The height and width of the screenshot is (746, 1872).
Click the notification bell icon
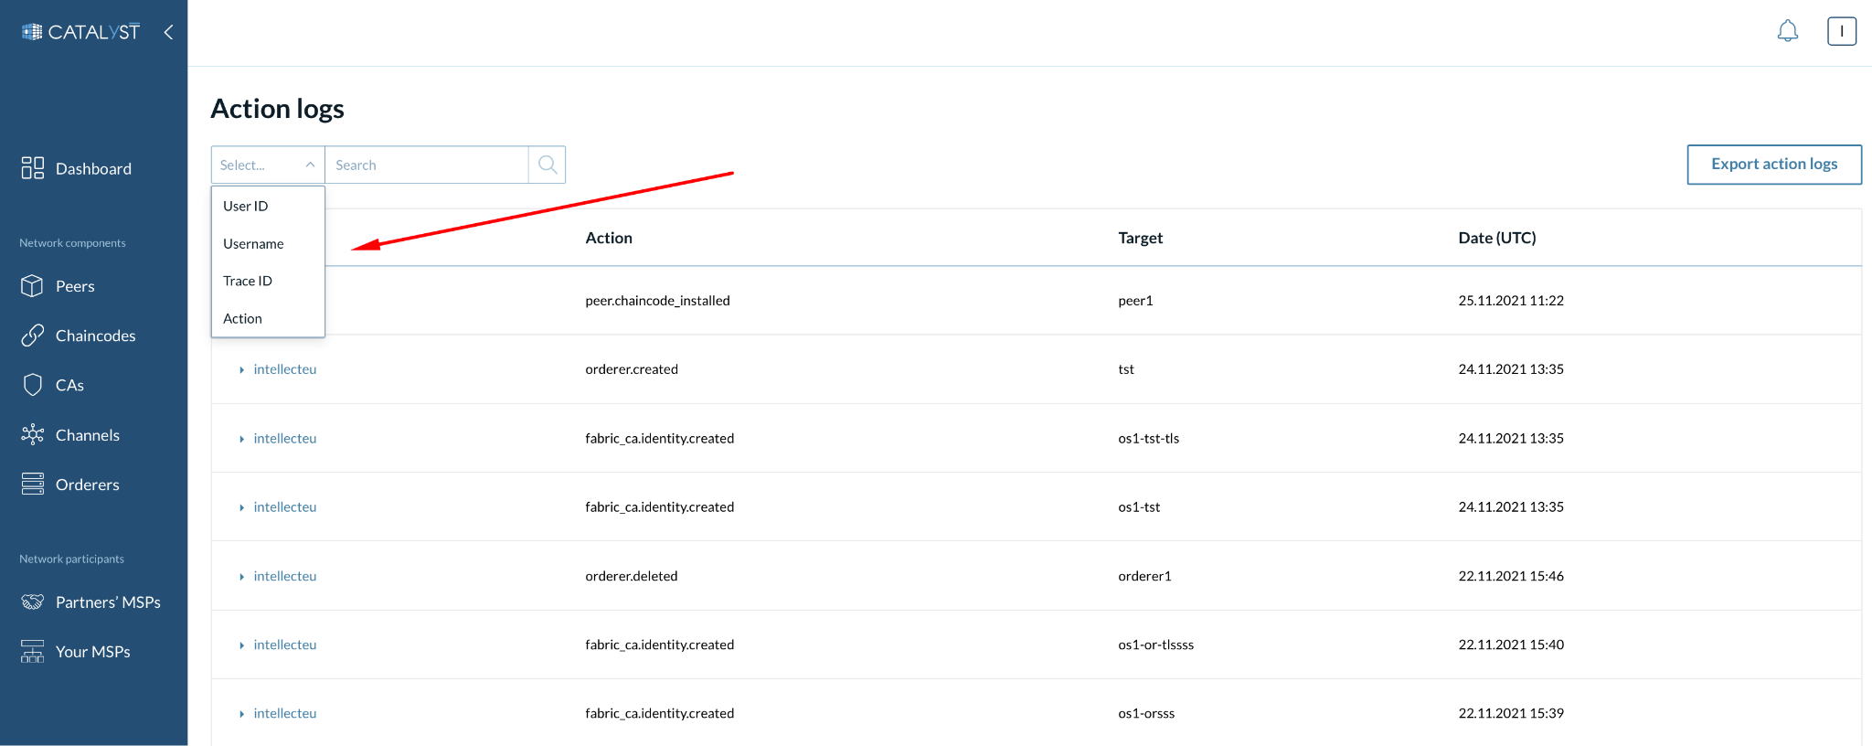point(1787,31)
